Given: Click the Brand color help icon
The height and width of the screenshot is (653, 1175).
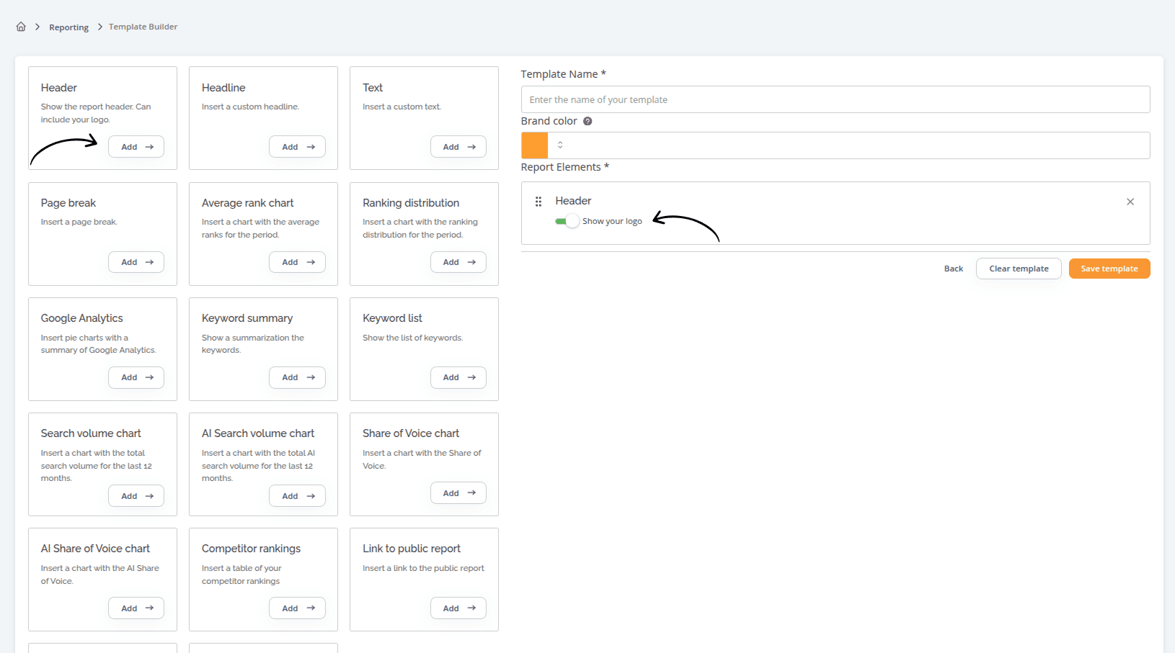Looking at the screenshot, I should click(x=587, y=121).
